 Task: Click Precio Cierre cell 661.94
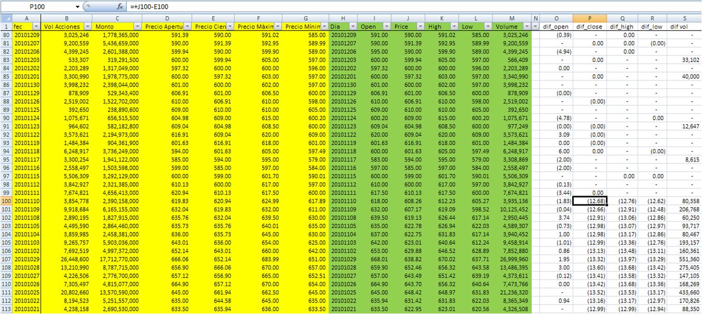(212, 292)
